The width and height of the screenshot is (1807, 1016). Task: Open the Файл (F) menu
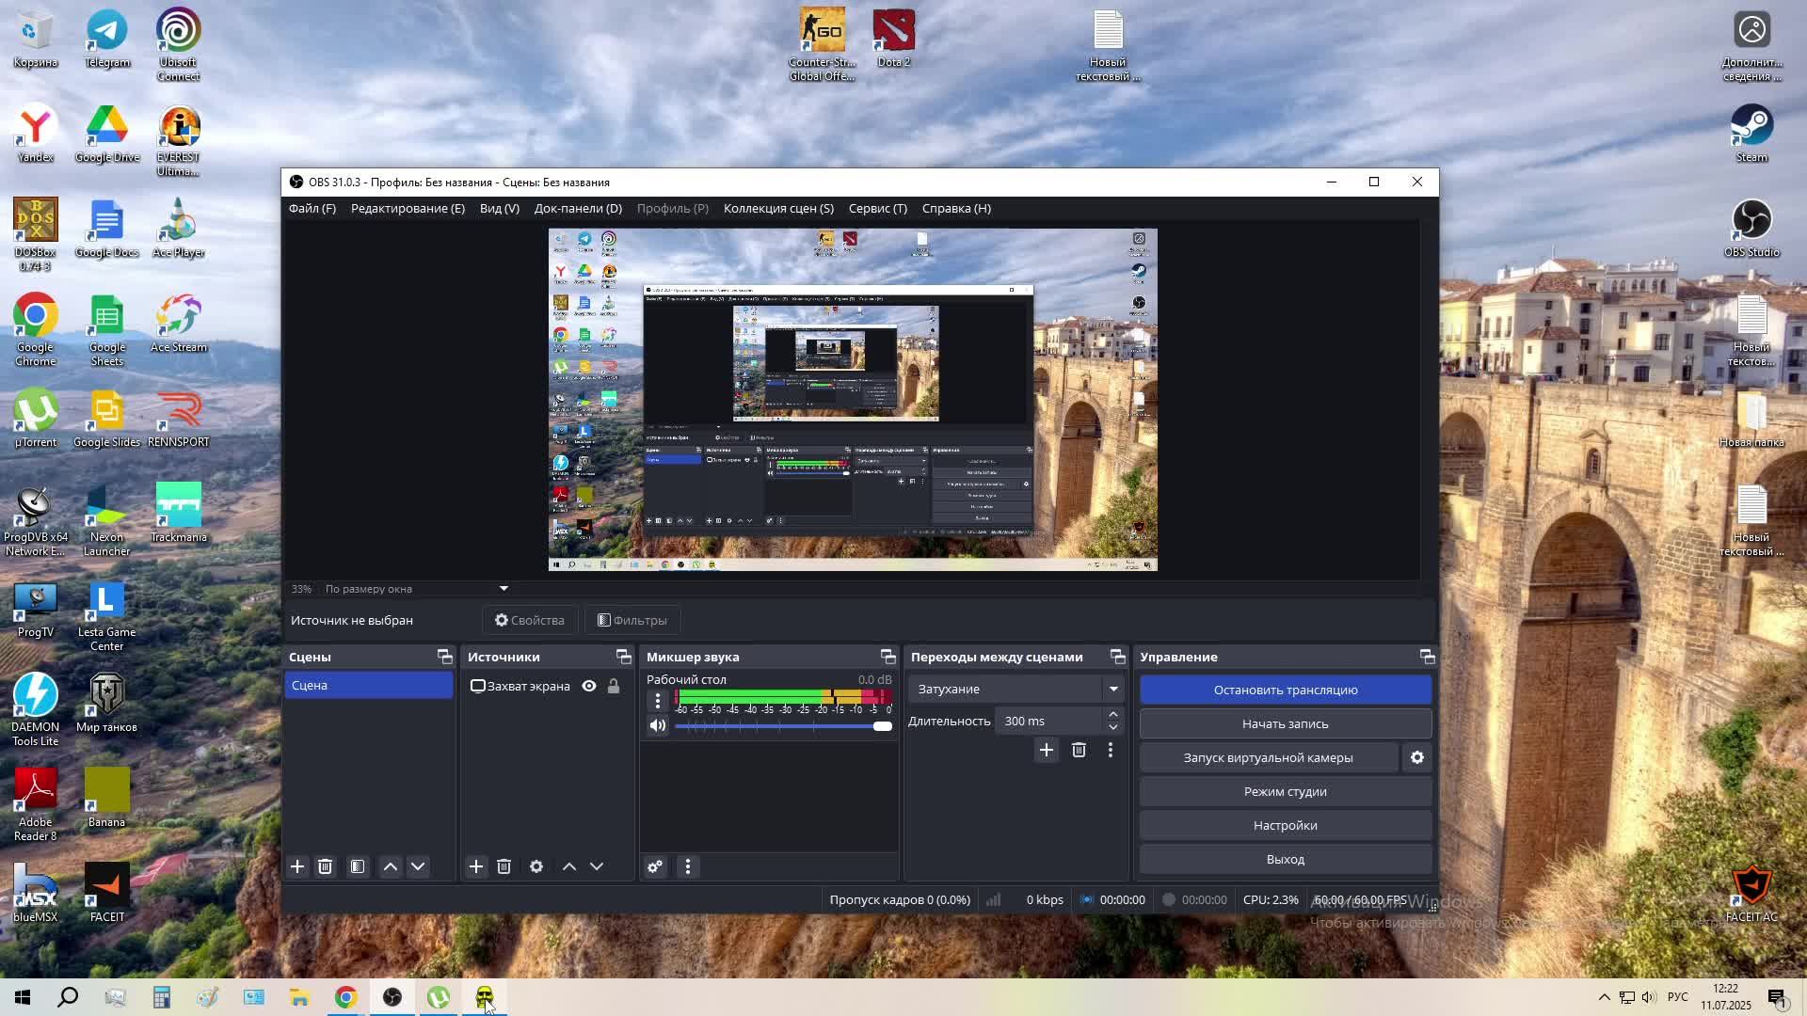pyautogui.click(x=312, y=208)
